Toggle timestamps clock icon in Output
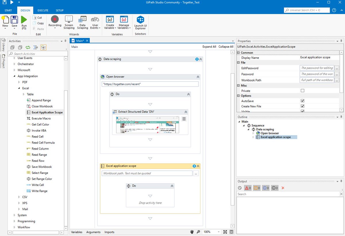The height and width of the screenshot is (236, 345). (240, 188)
